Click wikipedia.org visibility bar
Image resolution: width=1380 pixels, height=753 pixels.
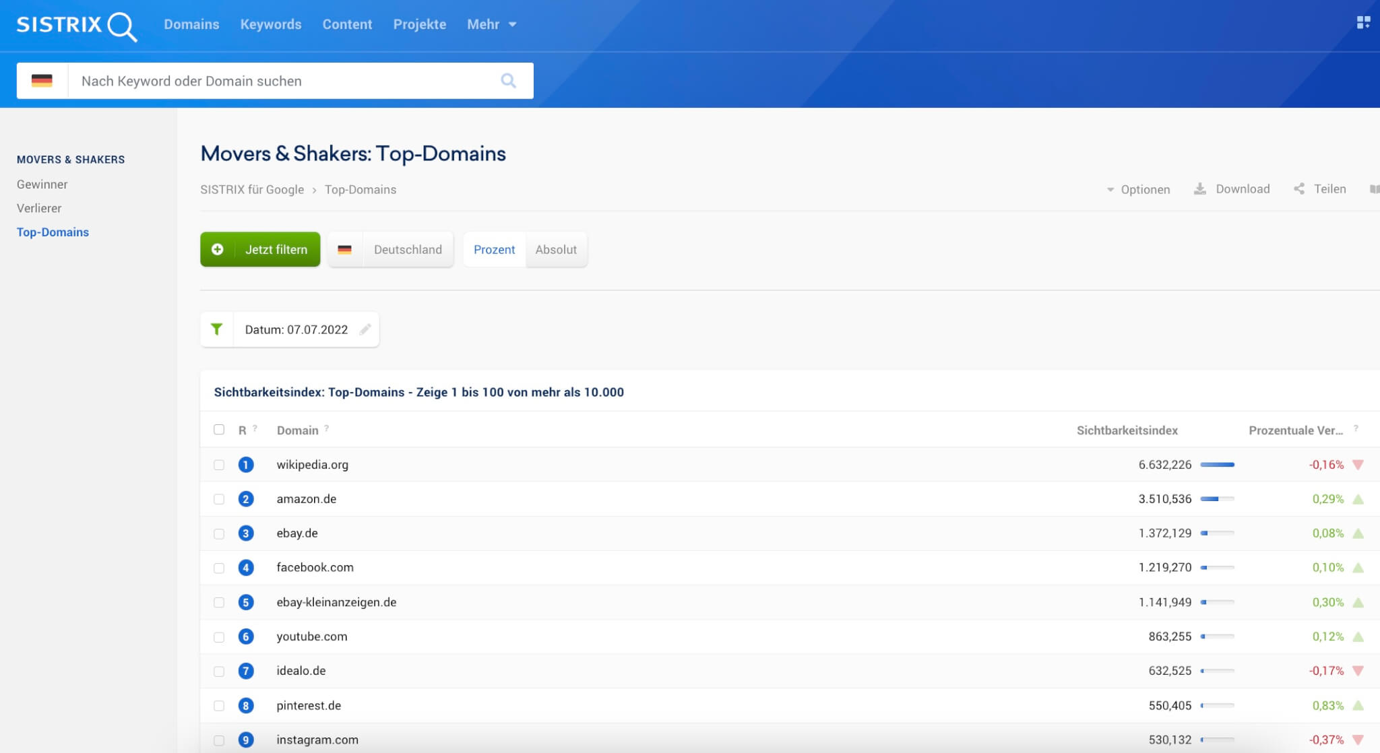pyautogui.click(x=1217, y=465)
